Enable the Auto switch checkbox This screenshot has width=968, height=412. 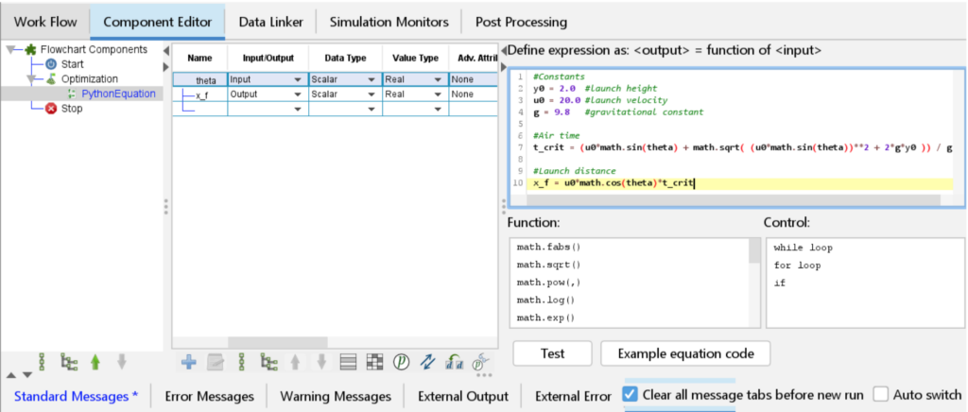pos(880,395)
